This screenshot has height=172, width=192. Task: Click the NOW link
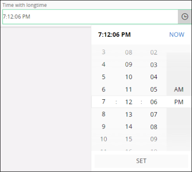tap(177, 35)
